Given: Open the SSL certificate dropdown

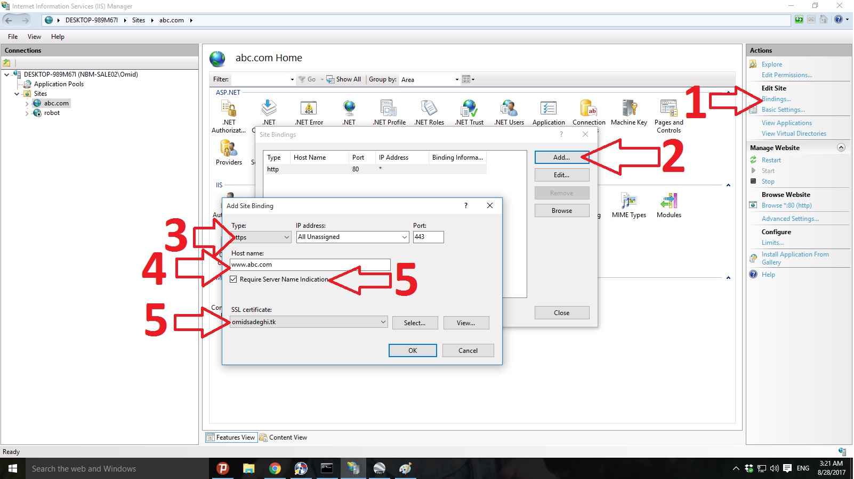Looking at the screenshot, I should coord(309,322).
